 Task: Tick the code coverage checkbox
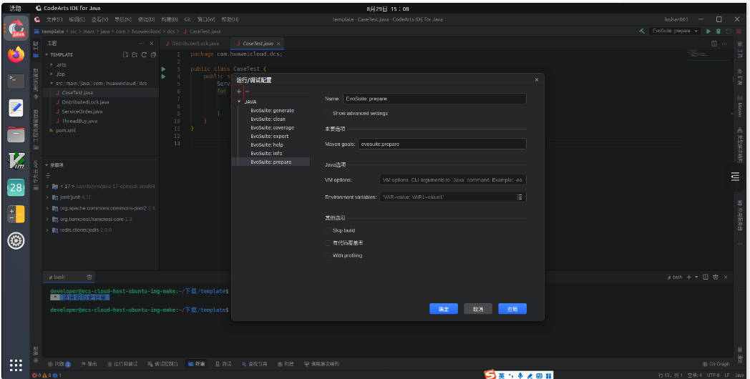(328, 243)
